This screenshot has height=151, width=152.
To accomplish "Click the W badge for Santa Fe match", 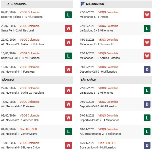I will coord(68,28).
